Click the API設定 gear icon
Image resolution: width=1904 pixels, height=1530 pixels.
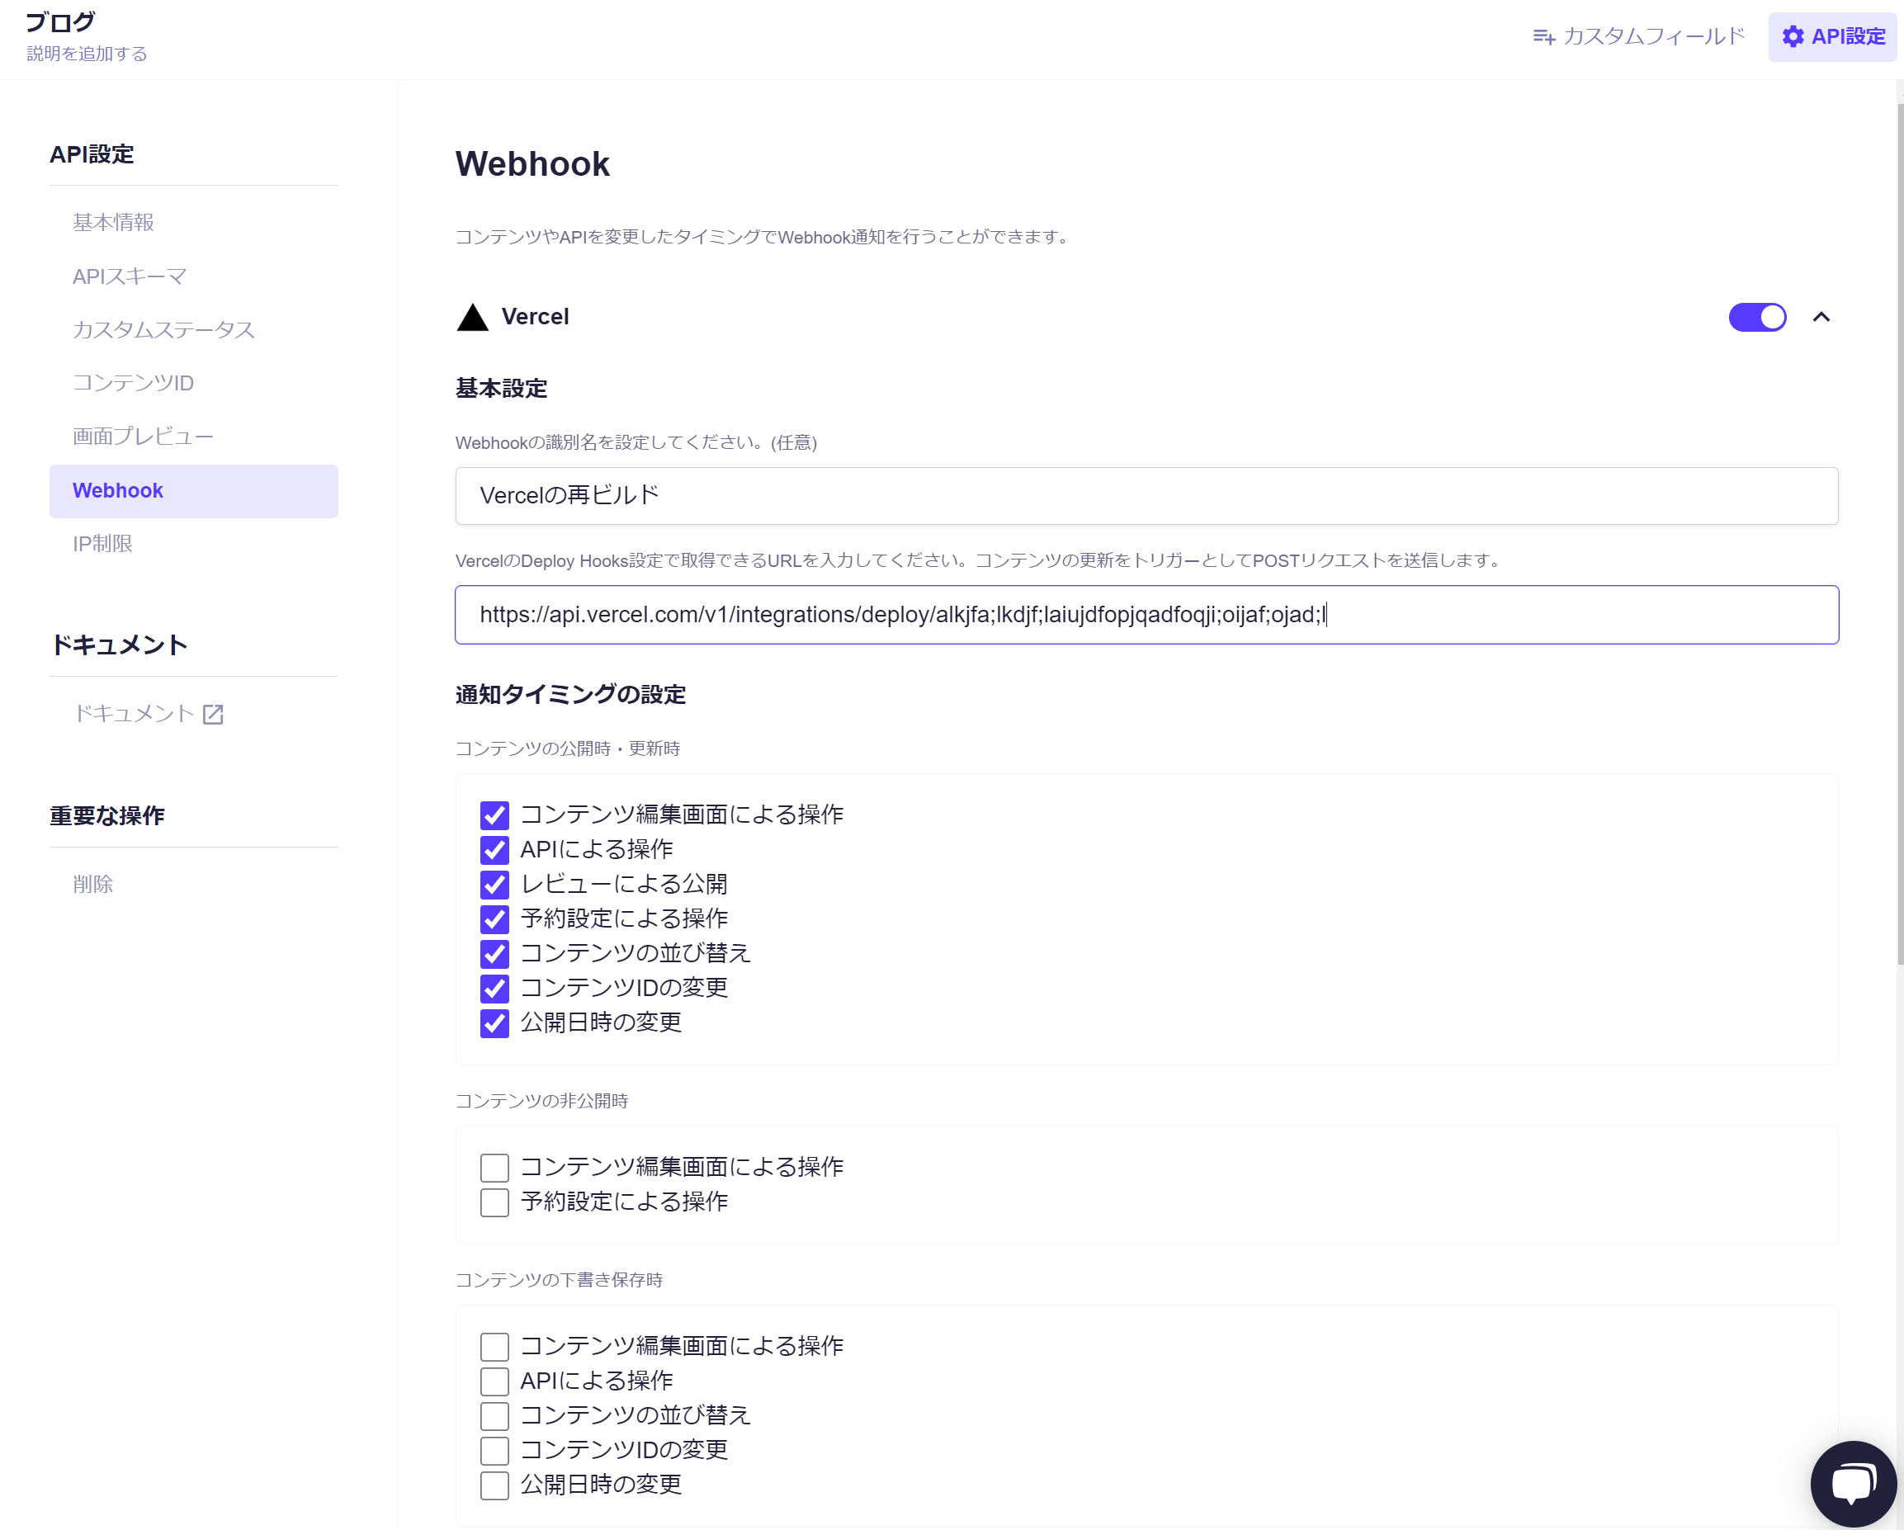pyautogui.click(x=1793, y=36)
